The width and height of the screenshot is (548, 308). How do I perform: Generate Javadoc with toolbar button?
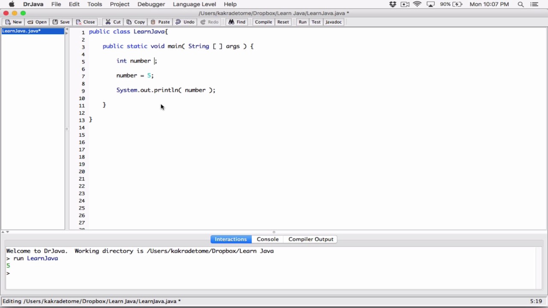[334, 22]
